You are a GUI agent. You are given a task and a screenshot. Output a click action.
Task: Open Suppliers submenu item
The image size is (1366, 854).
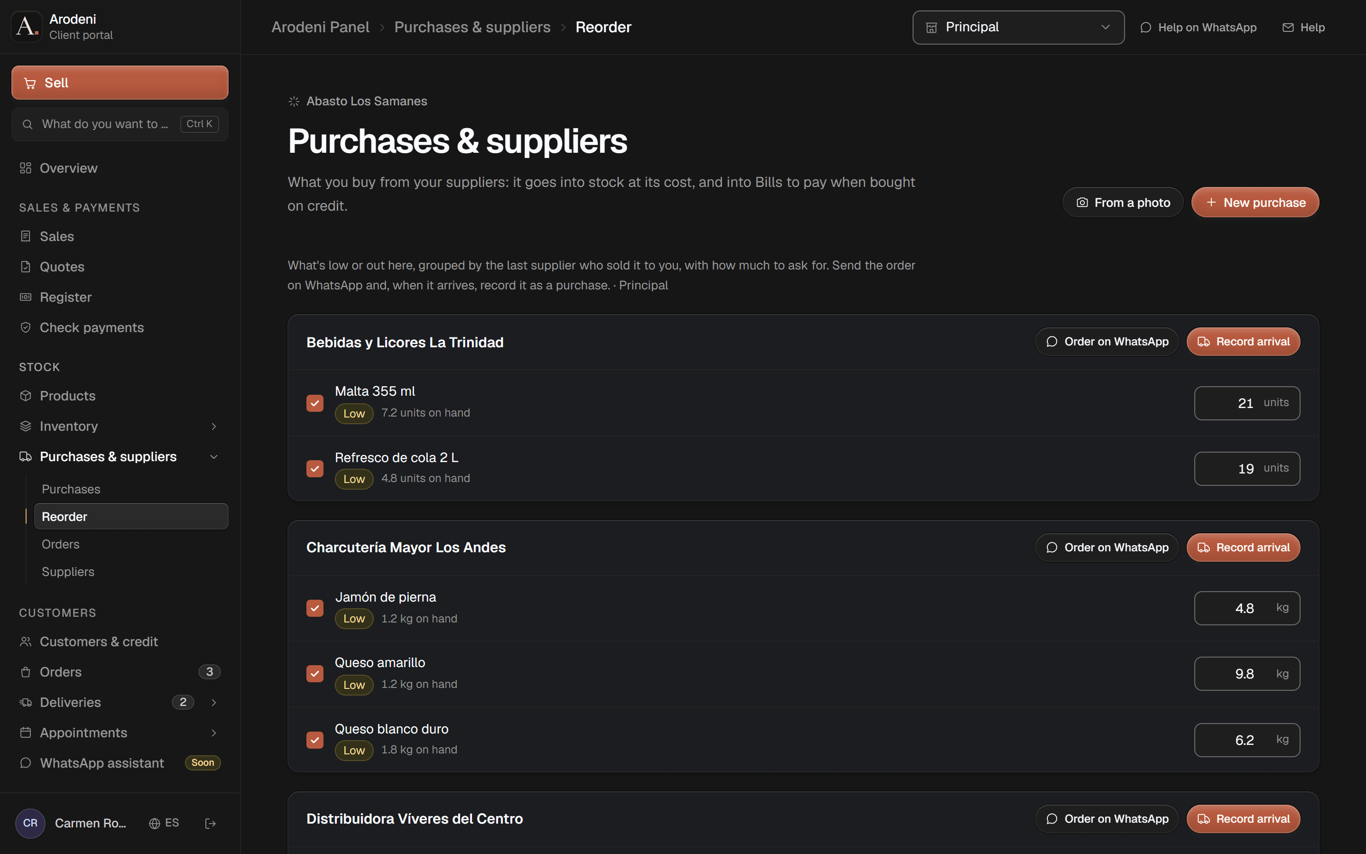click(131, 572)
